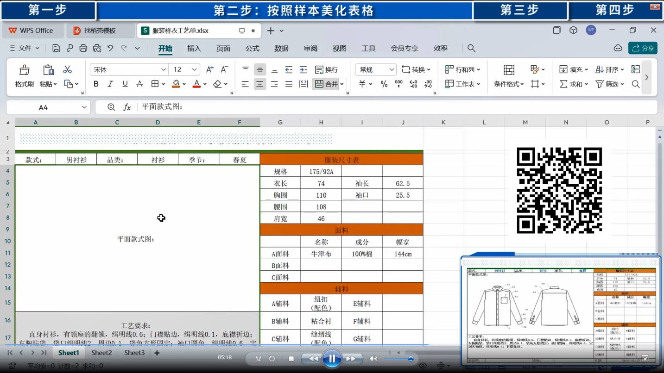Click the Cut scissors icon

pyautogui.click(x=68, y=69)
